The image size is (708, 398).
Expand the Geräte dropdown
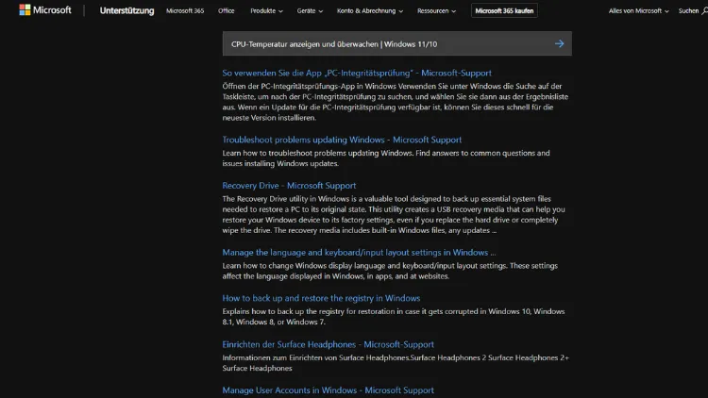(310, 10)
